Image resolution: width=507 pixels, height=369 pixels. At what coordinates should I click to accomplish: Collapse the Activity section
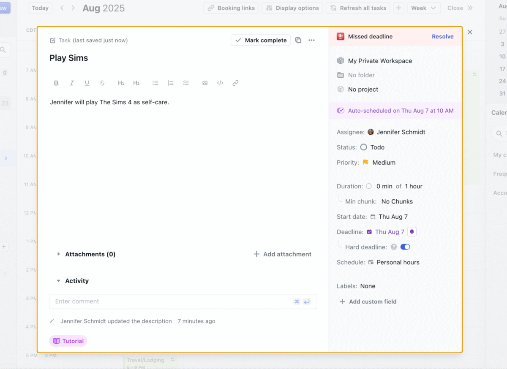(59, 280)
